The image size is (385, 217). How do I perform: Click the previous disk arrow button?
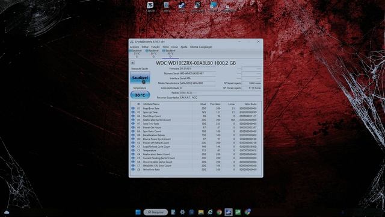click(x=132, y=63)
